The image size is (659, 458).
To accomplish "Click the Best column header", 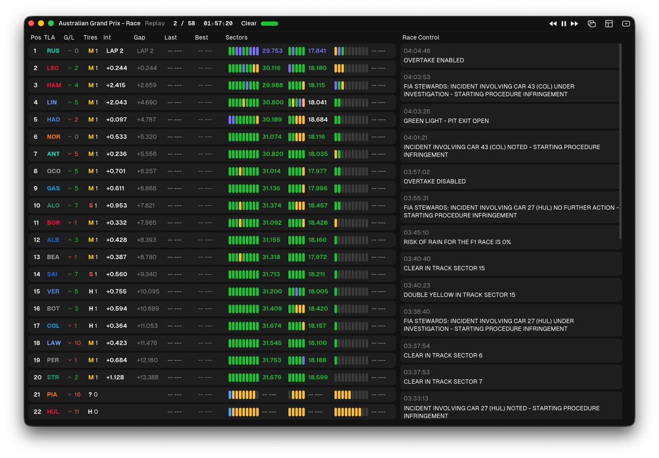I will 201,38.
